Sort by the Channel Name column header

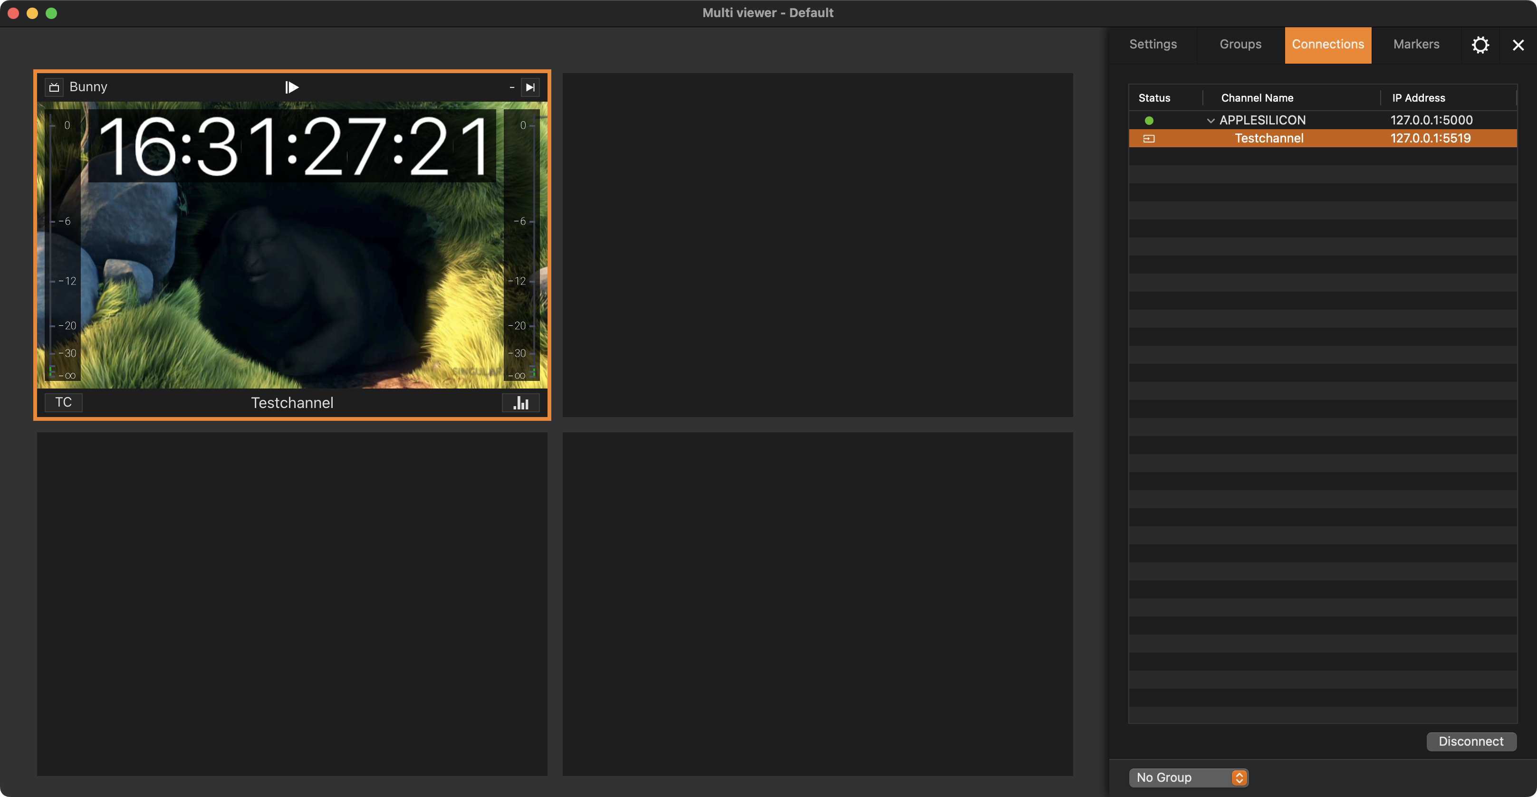pyautogui.click(x=1257, y=98)
